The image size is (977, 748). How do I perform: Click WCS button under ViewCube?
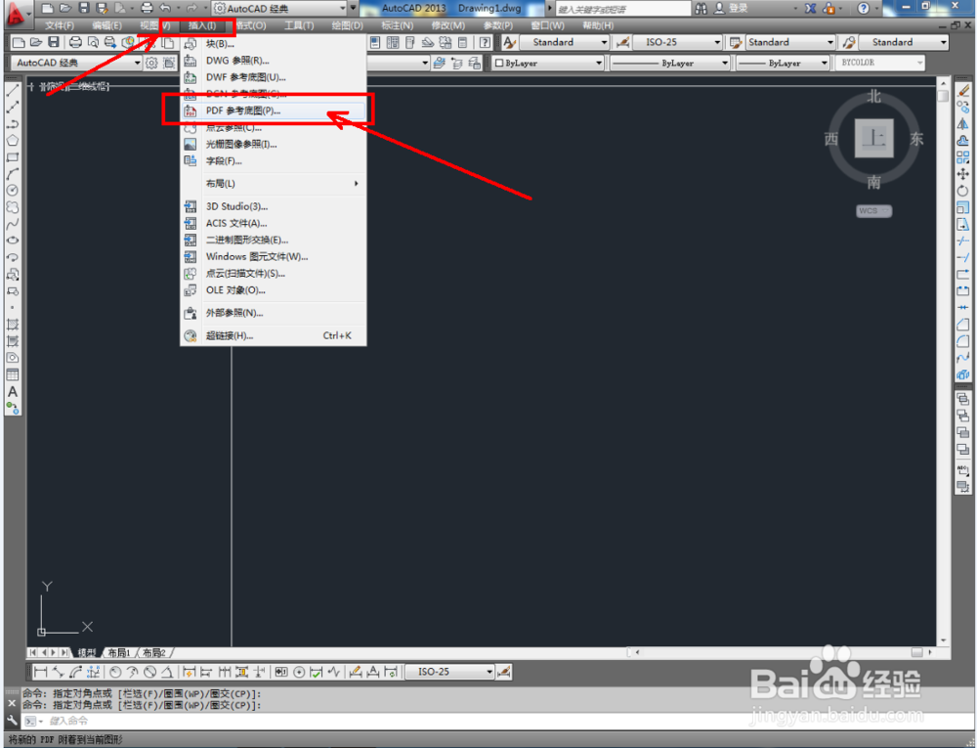(873, 211)
